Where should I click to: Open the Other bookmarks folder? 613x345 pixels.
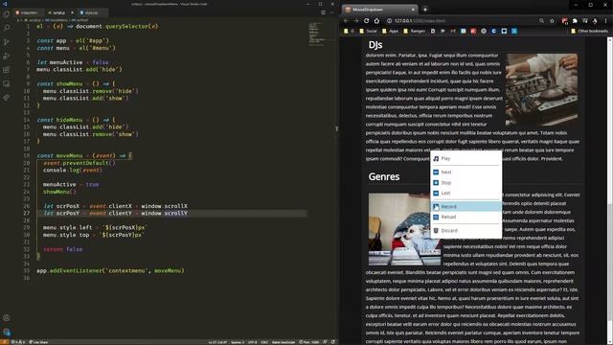[x=589, y=31]
